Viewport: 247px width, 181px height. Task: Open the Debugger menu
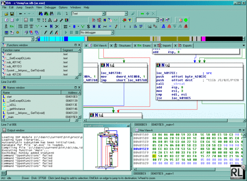click(x=50, y=7)
